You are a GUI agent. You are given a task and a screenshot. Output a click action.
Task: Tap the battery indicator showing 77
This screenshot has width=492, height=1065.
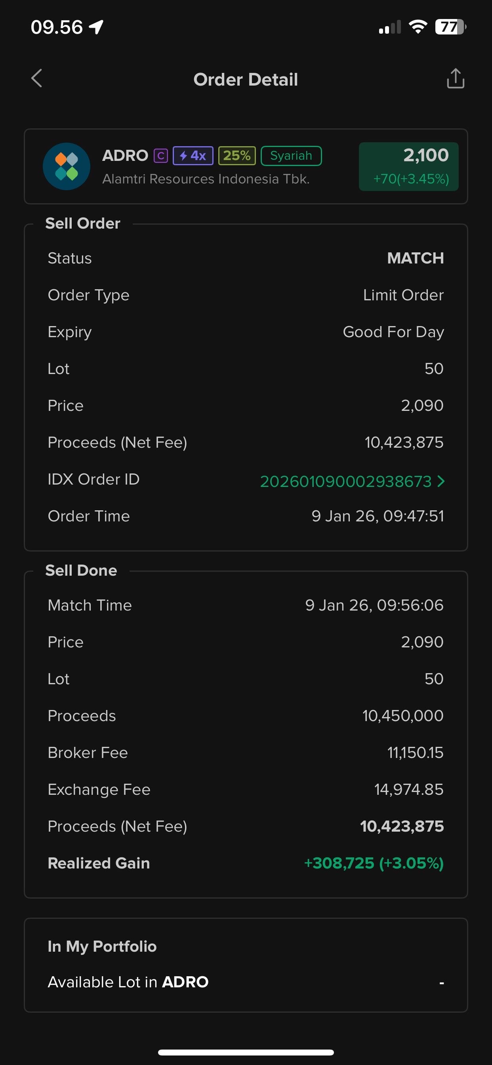[x=450, y=27]
